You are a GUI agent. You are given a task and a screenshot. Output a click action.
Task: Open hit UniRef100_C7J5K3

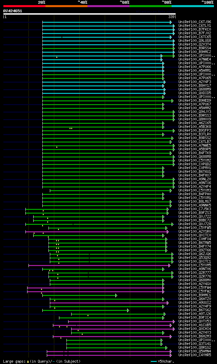195,209
